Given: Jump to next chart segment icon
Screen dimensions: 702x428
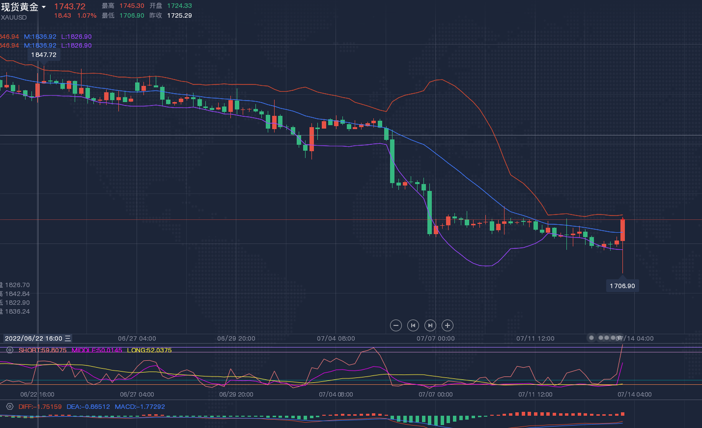Looking at the screenshot, I should (430, 325).
